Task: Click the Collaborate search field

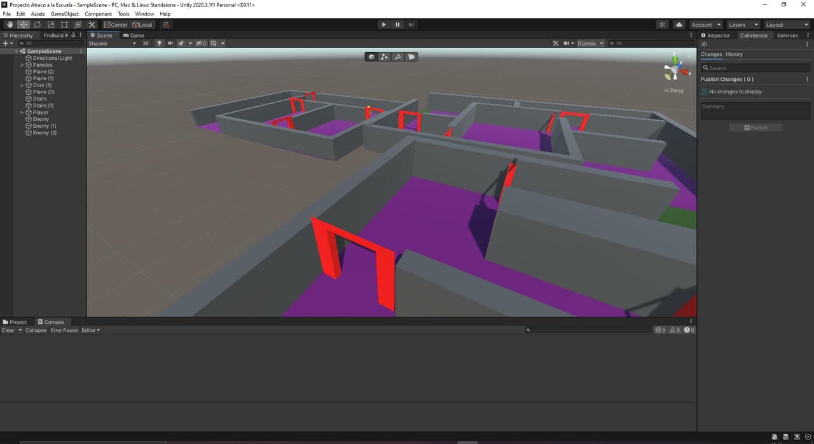Action: coord(755,68)
